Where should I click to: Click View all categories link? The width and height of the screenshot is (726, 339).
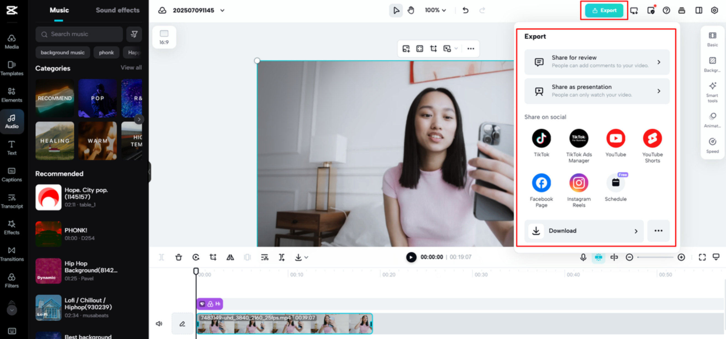click(x=131, y=68)
